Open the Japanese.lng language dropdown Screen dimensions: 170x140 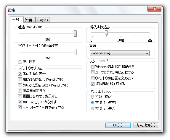point(120,53)
